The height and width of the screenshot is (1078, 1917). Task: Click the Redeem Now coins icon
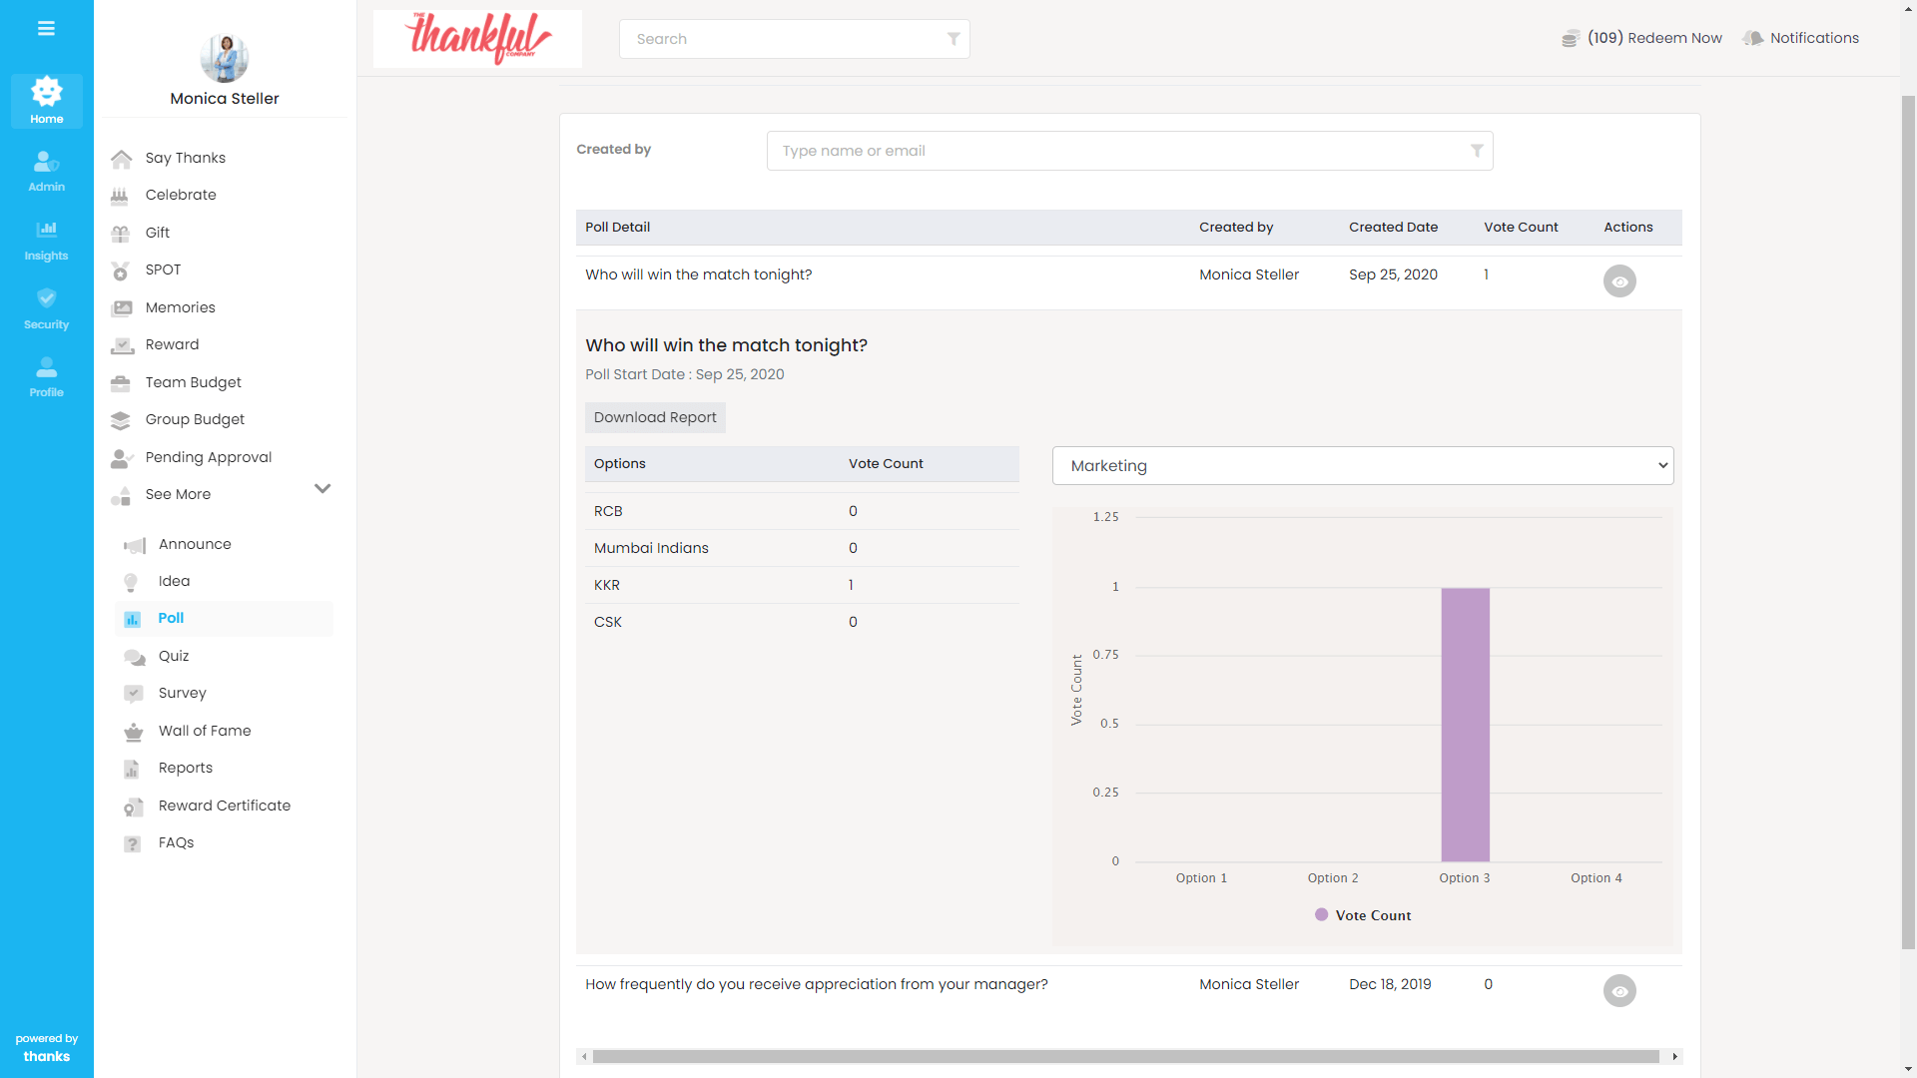click(x=1571, y=38)
